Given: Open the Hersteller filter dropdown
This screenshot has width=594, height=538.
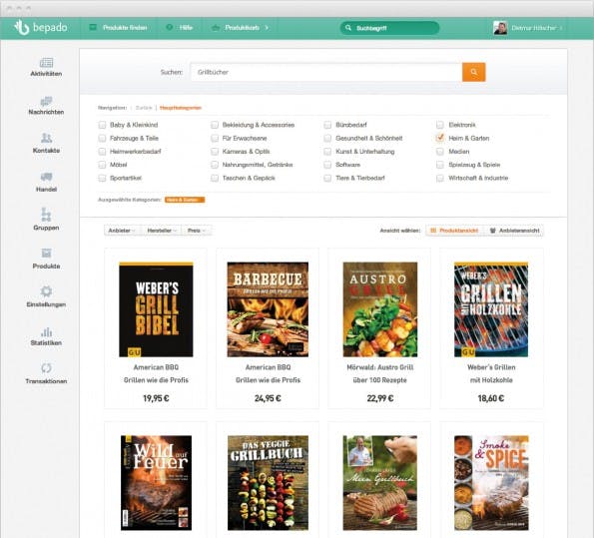Looking at the screenshot, I should click(x=162, y=231).
